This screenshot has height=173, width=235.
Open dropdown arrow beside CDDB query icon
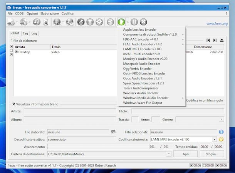coord(63,22)
